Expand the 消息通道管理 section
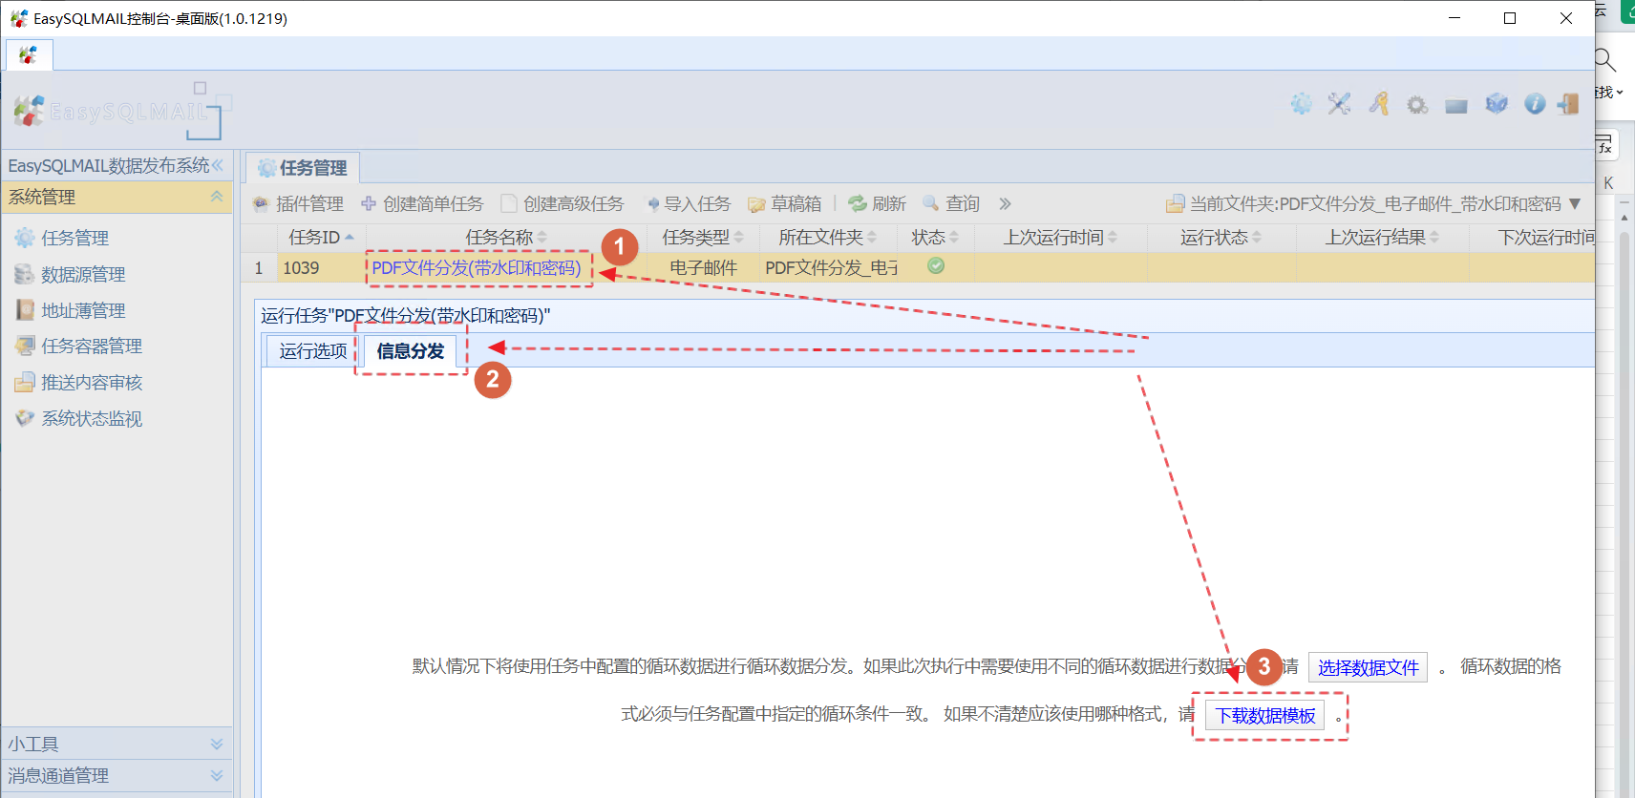 tap(217, 775)
